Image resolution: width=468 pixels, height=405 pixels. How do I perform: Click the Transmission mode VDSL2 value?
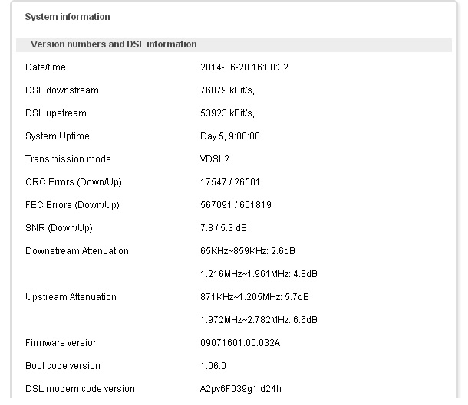coord(214,159)
